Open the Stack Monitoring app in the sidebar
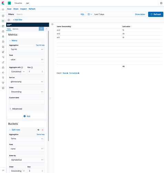 click(x=3, y=83)
